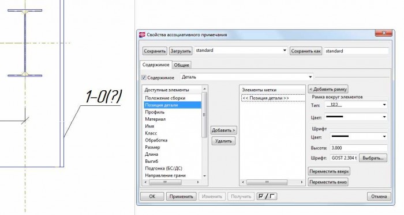Click left scroll arrow under Доступные элементы list
404x215 pixels.
pyautogui.click(x=145, y=182)
